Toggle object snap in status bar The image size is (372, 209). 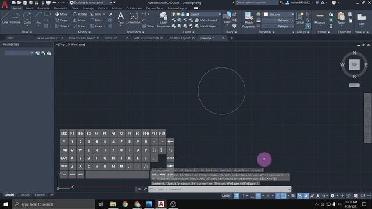(284, 196)
